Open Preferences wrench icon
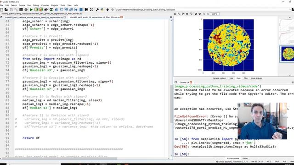The image size is (294, 165). coord(97,10)
